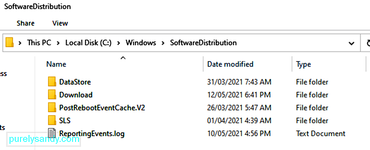Navigate to Local Disk (C:) breadcrumb

pyautogui.click(x=88, y=43)
